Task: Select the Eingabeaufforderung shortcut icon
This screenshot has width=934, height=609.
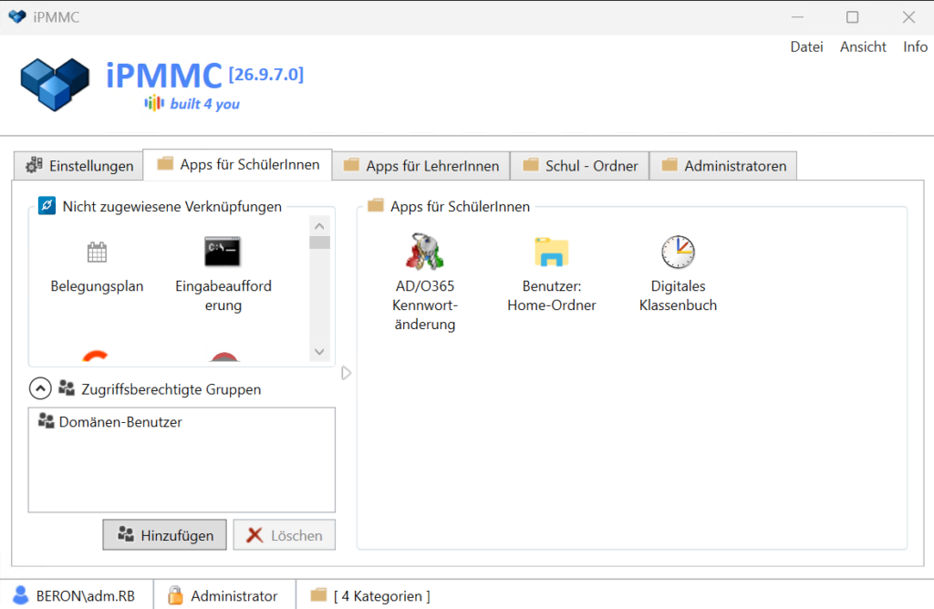Action: pos(223,252)
